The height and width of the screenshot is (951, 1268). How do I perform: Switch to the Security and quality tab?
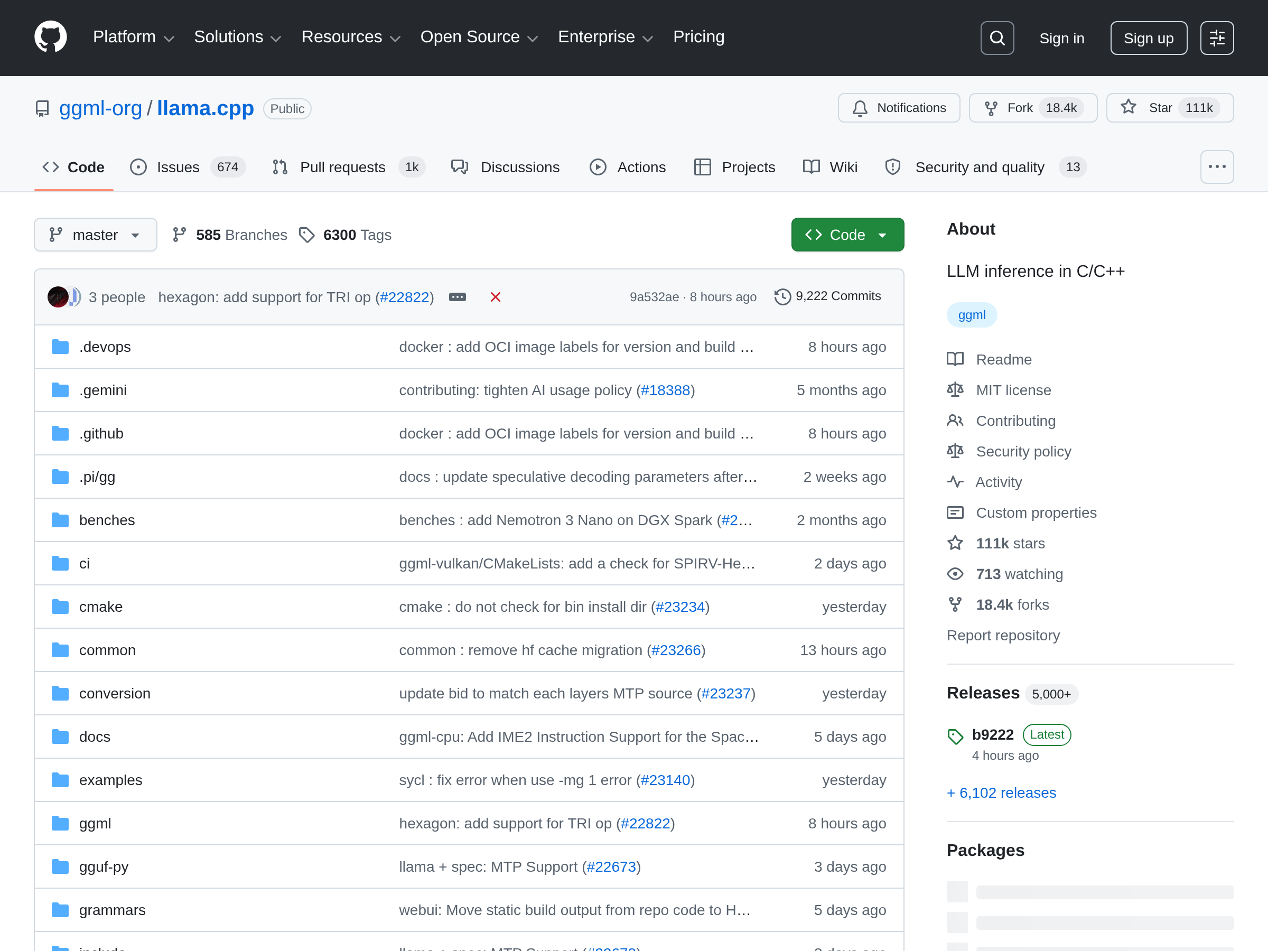tap(985, 167)
